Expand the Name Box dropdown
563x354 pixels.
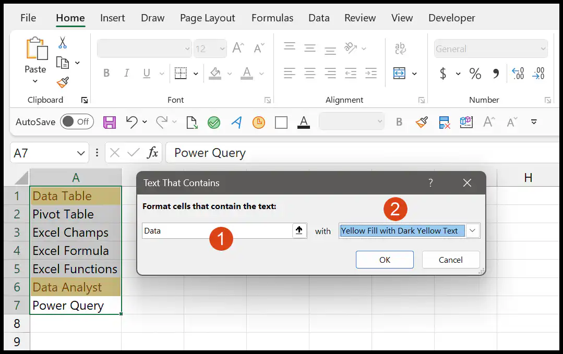point(81,153)
